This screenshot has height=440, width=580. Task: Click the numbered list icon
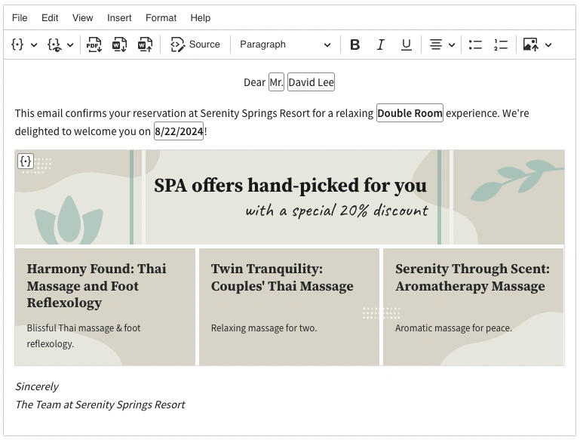[x=501, y=45]
